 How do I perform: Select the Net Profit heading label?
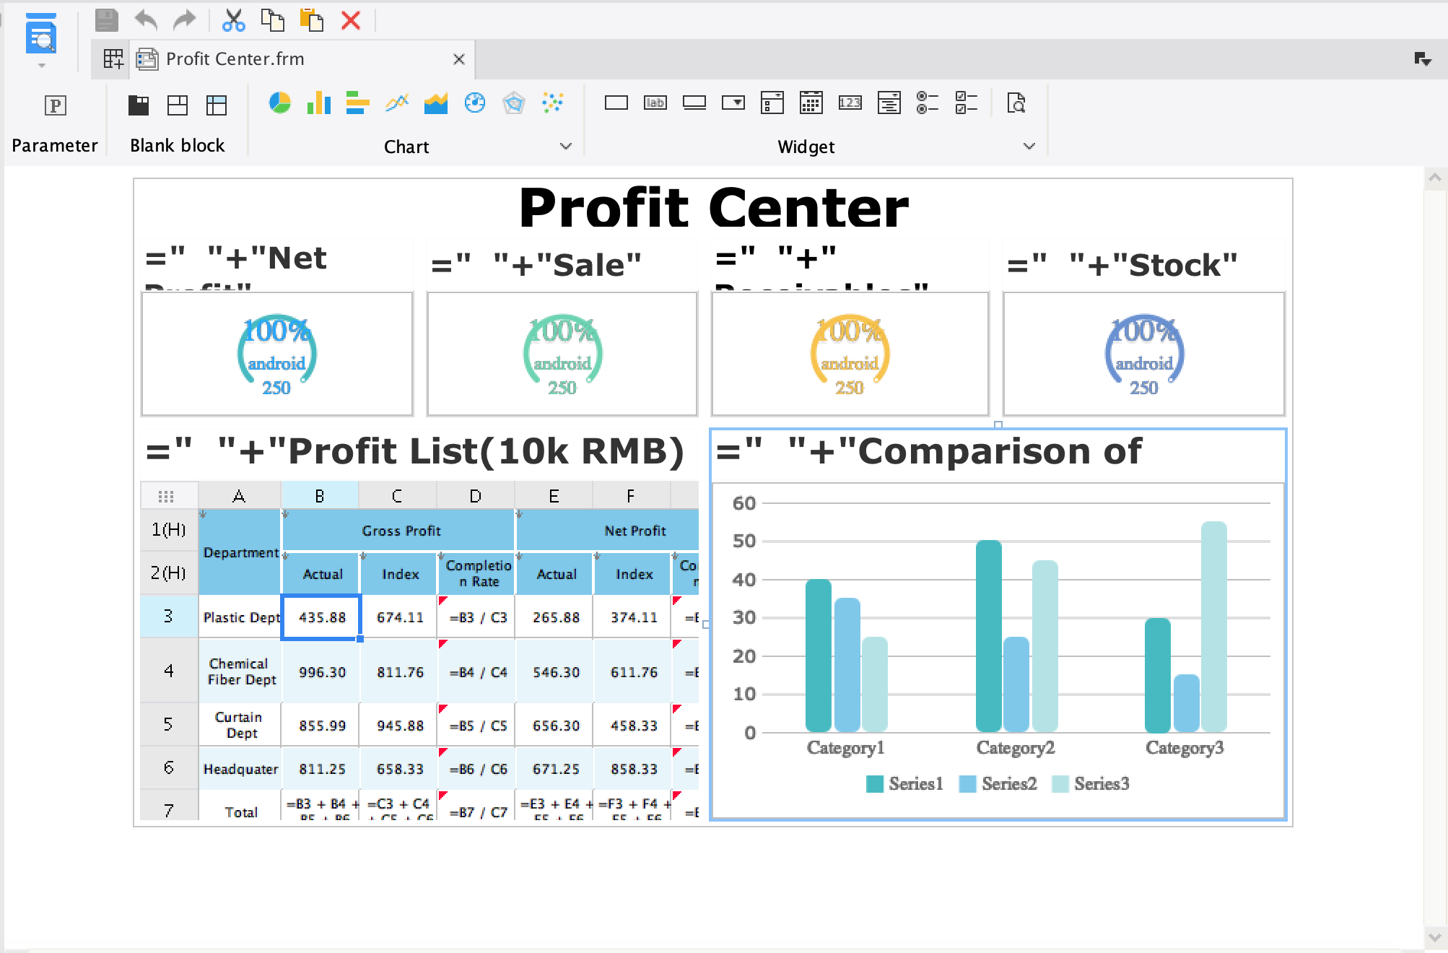click(x=277, y=264)
